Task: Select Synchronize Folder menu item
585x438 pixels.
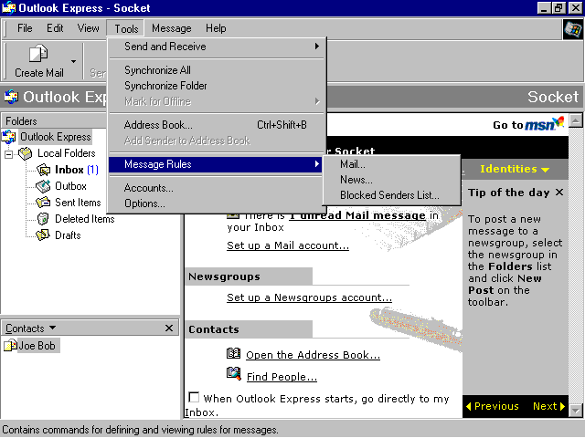Action: [218, 86]
